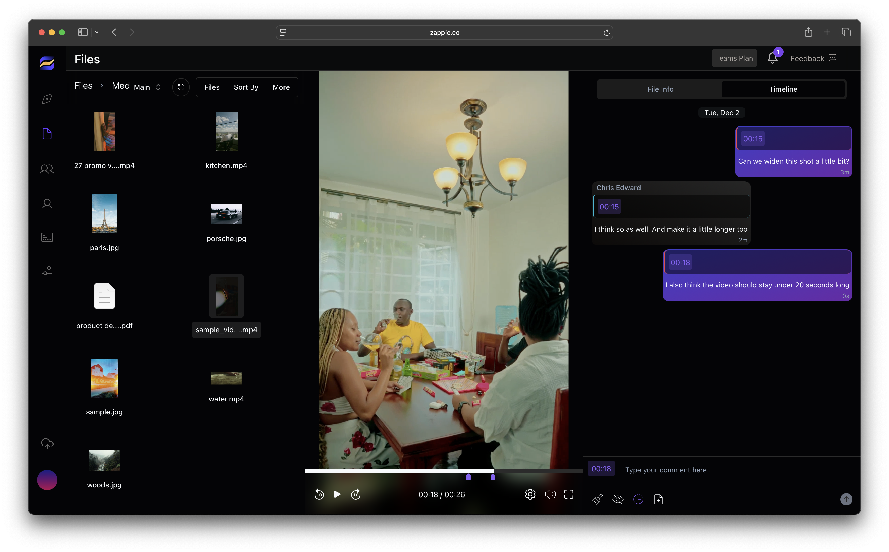Switch to the File Info tab
The height and width of the screenshot is (552, 889).
tap(660, 89)
